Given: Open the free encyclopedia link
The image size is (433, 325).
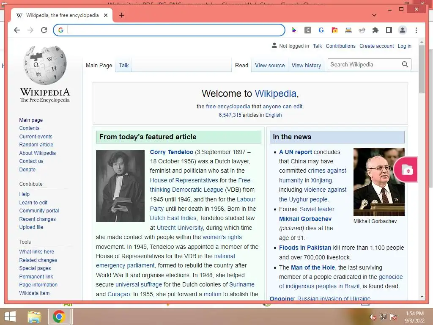Looking at the screenshot, I should (x=228, y=106).
